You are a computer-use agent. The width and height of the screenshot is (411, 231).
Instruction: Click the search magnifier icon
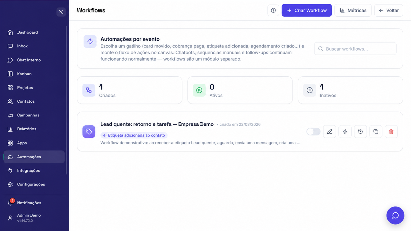(x=320, y=49)
